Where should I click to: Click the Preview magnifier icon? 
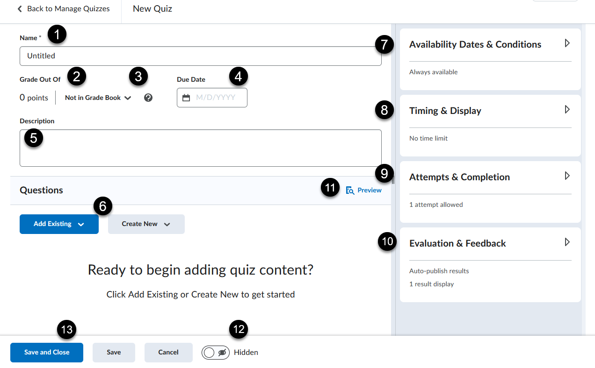click(x=350, y=190)
